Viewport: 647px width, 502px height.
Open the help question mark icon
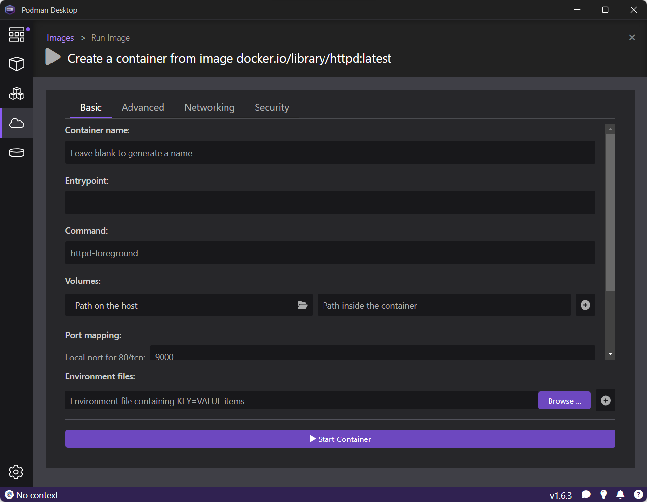[x=638, y=495]
